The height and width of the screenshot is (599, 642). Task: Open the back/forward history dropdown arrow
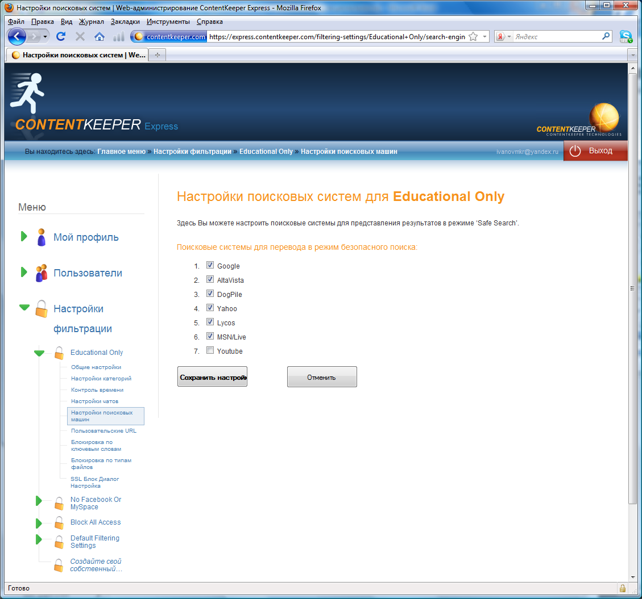pyautogui.click(x=45, y=37)
